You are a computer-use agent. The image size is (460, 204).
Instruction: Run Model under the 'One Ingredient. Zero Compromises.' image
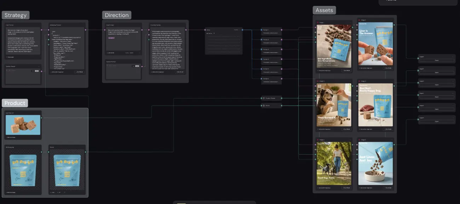[x=346, y=71]
